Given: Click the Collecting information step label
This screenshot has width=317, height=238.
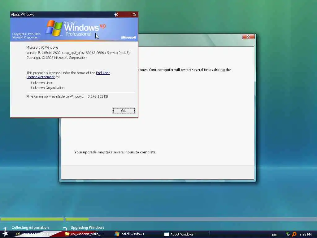Looking at the screenshot, I should tap(30, 227).
